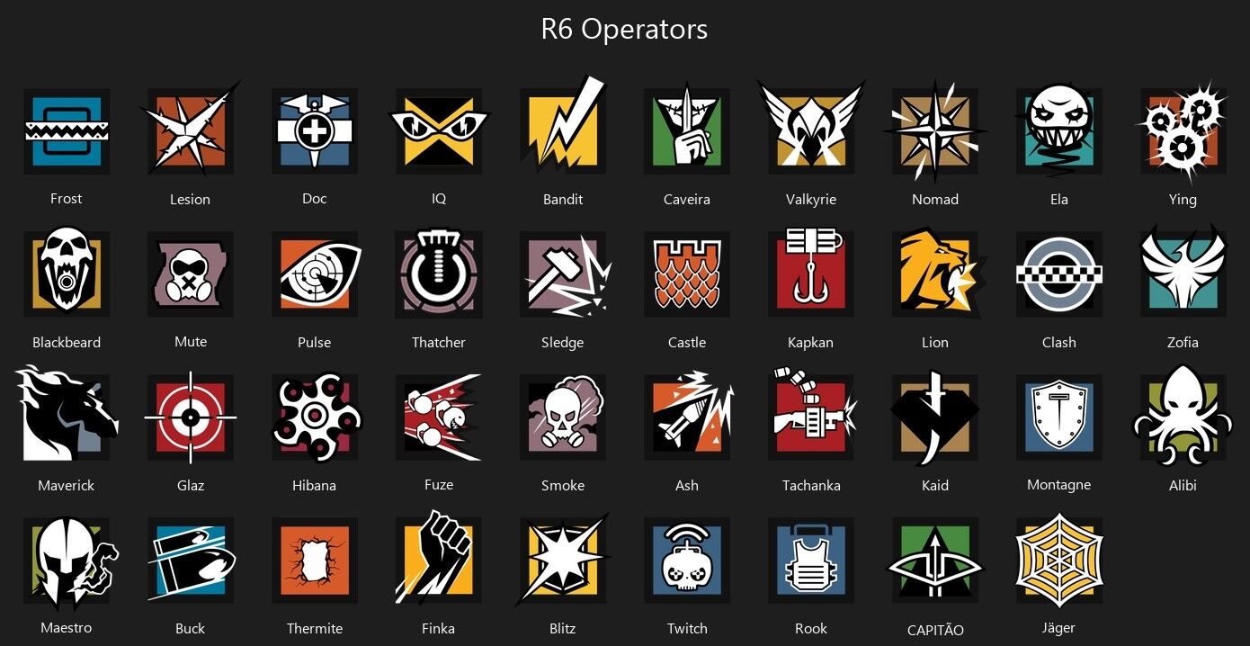Image resolution: width=1250 pixels, height=646 pixels.
Task: Pick the Smoke gas mask skull icon
Action: (x=563, y=417)
